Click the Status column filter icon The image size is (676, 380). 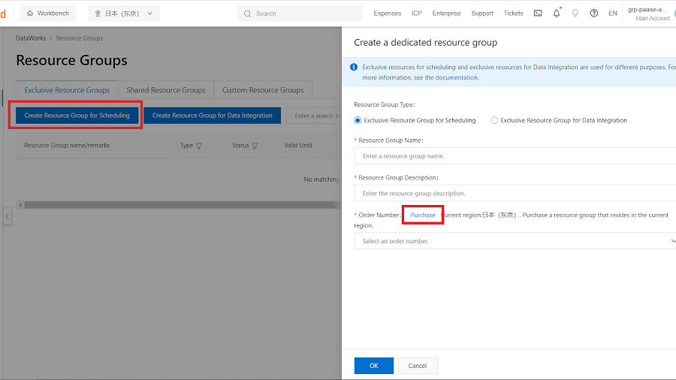pyautogui.click(x=255, y=146)
